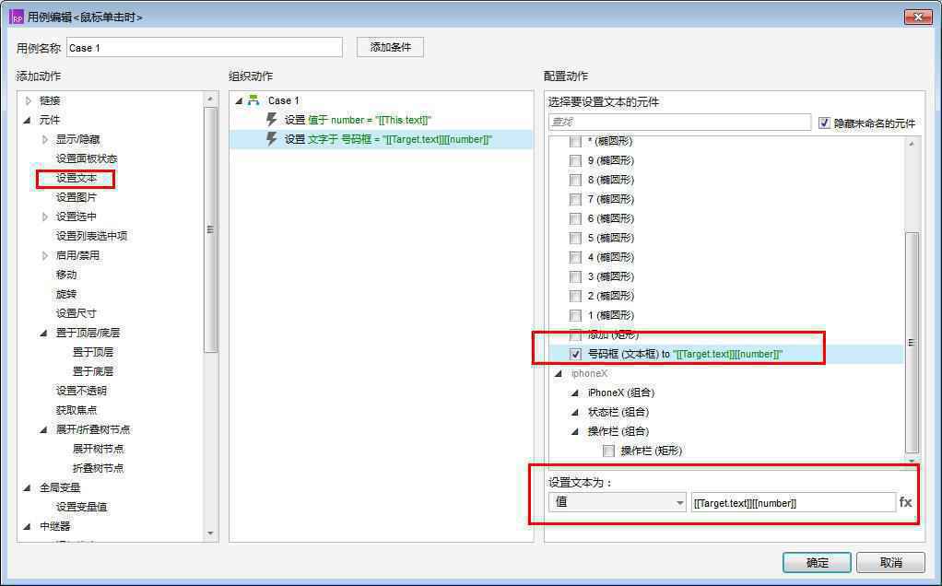Check the 操作栏 (矩形) checkbox

(608, 451)
